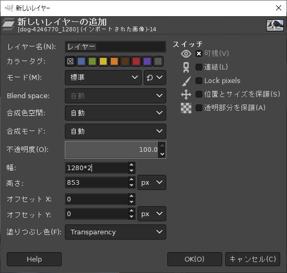Select the no-color tag icon
287x273 pixels.
pyautogui.click(x=70, y=62)
